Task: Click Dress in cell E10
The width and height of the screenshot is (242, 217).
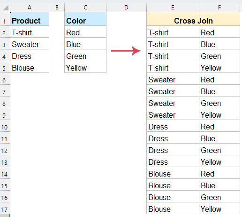Action: pyautogui.click(x=173, y=126)
